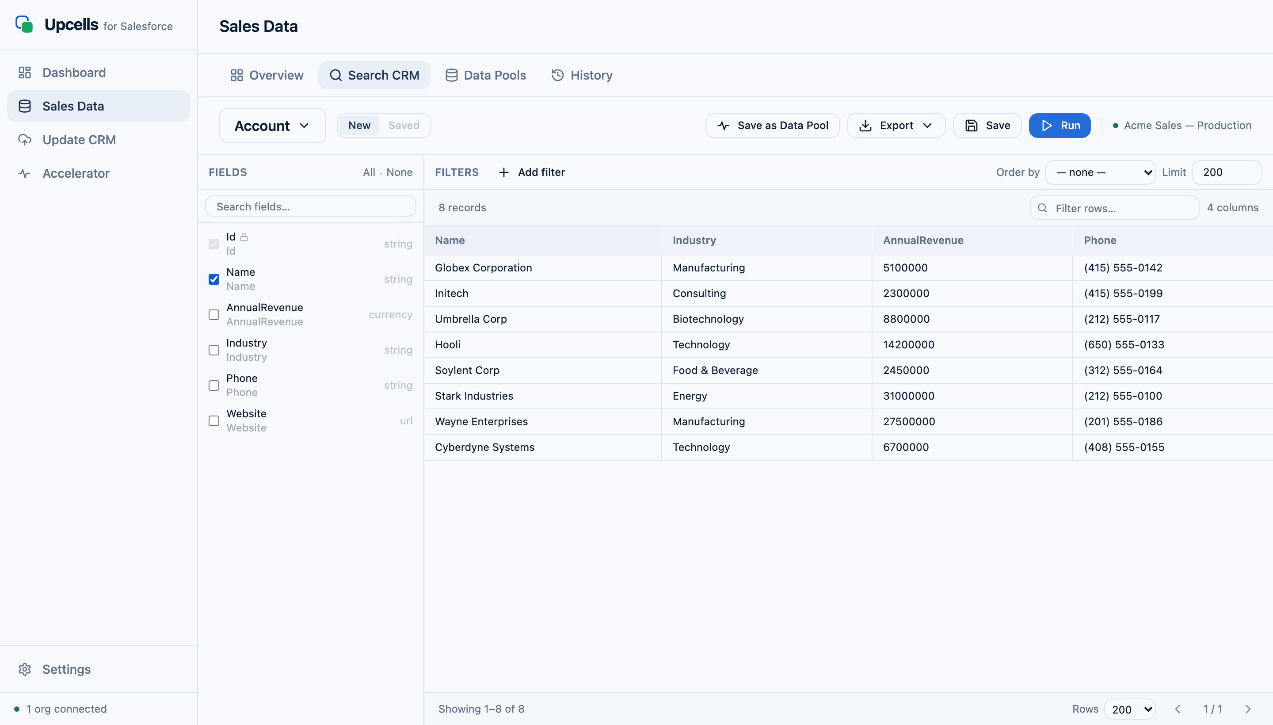This screenshot has height=725, width=1273.
Task: Click the Export download icon
Action: pos(865,126)
